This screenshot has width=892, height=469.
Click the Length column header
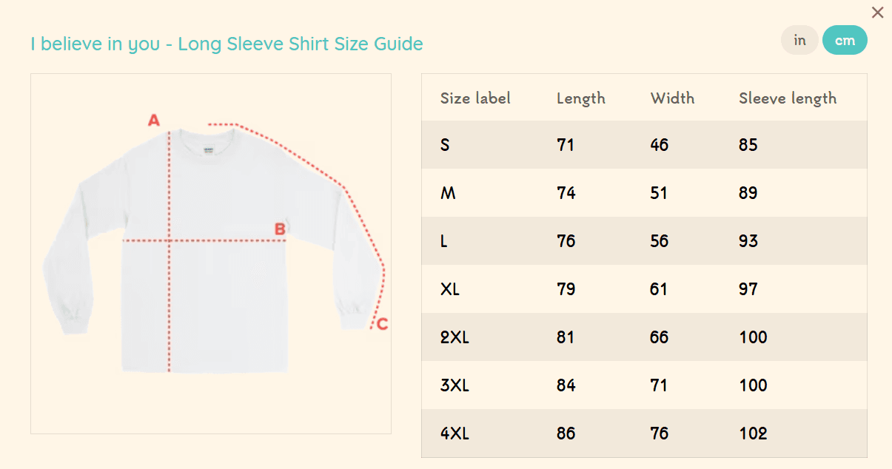[581, 98]
